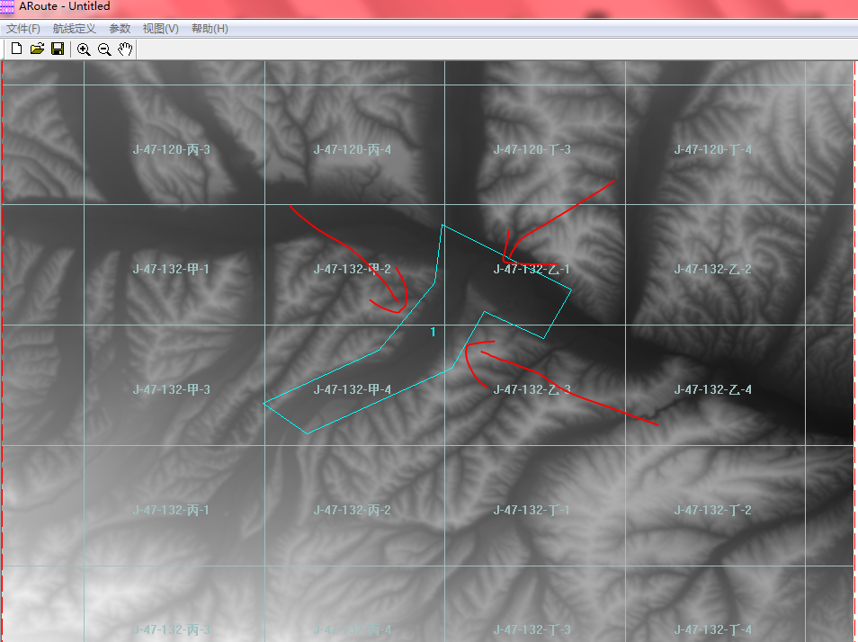Click the New file toolbar icon
The image size is (858, 642).
16,49
